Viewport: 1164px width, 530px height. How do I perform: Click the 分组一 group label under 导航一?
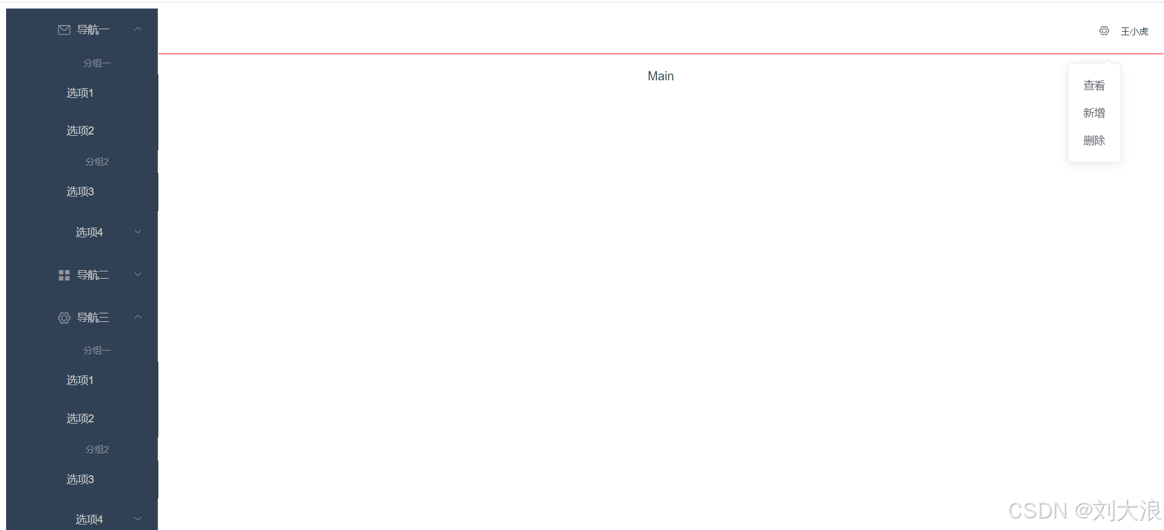coord(97,63)
